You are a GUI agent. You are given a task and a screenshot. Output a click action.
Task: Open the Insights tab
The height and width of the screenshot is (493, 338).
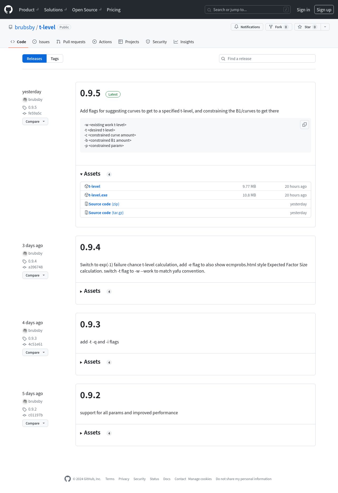tap(184, 42)
